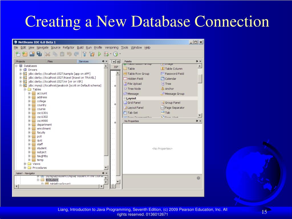Select Password Field in the Palette
Image resolution: width=292 pixels, height=219 pixels.
(172, 74)
